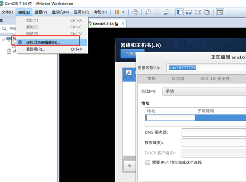246x182 pixels.
Task: Open the 选项卡(T) menu
Action: coord(81,12)
